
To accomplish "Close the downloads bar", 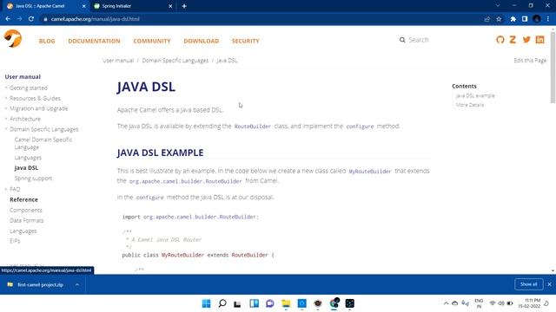I will tap(549, 284).
